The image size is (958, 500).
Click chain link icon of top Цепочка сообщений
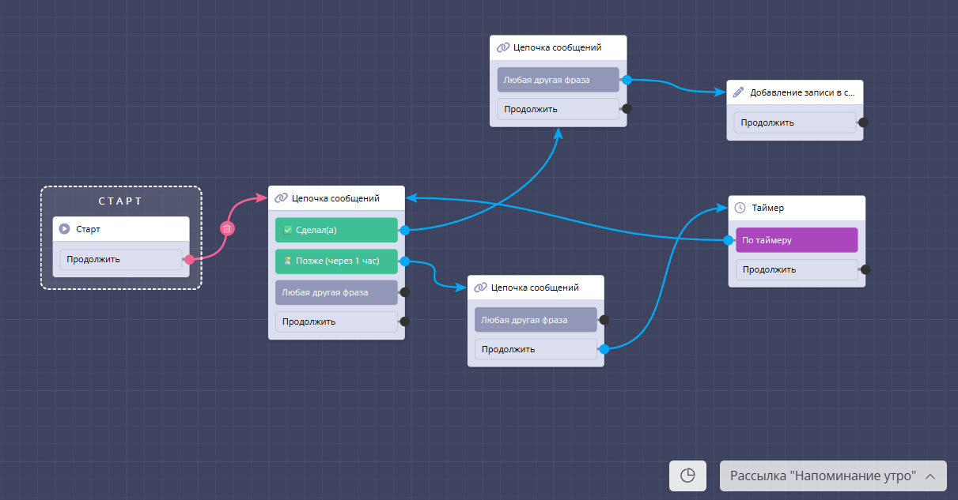[502, 47]
